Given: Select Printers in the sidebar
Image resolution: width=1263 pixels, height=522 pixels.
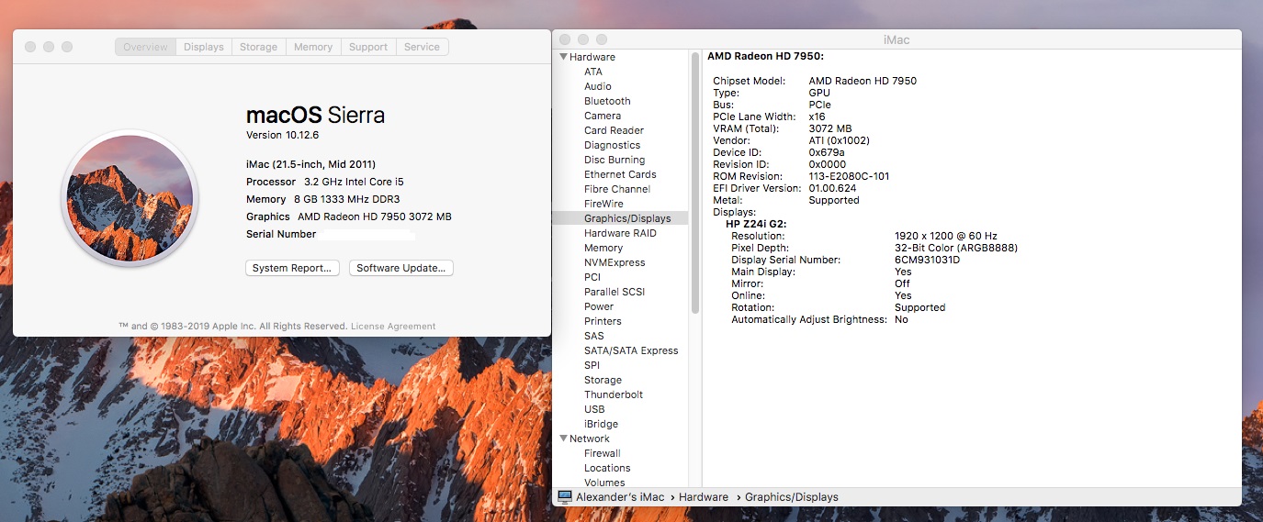Looking at the screenshot, I should click(603, 321).
